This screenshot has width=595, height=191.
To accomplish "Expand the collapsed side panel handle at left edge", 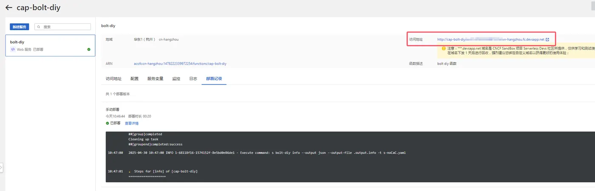I will [x=1, y=168].
